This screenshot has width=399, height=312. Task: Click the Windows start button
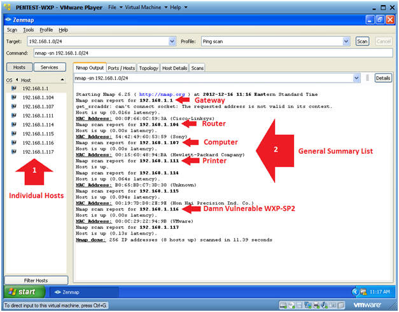click(x=24, y=292)
